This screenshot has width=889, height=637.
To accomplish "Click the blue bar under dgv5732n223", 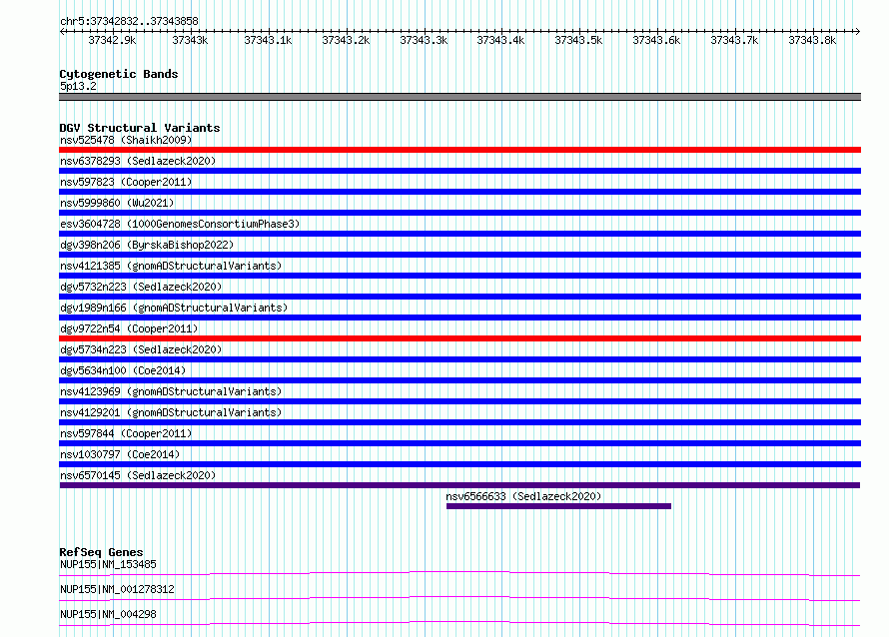I will [x=459, y=297].
